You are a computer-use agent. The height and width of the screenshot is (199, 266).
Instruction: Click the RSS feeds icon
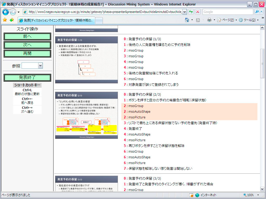(198, 20)
